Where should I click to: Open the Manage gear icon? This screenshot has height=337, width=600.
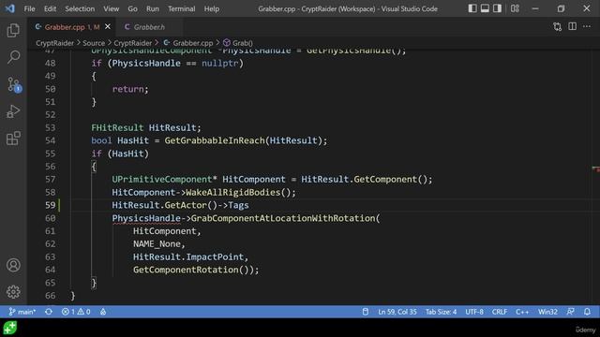13,292
